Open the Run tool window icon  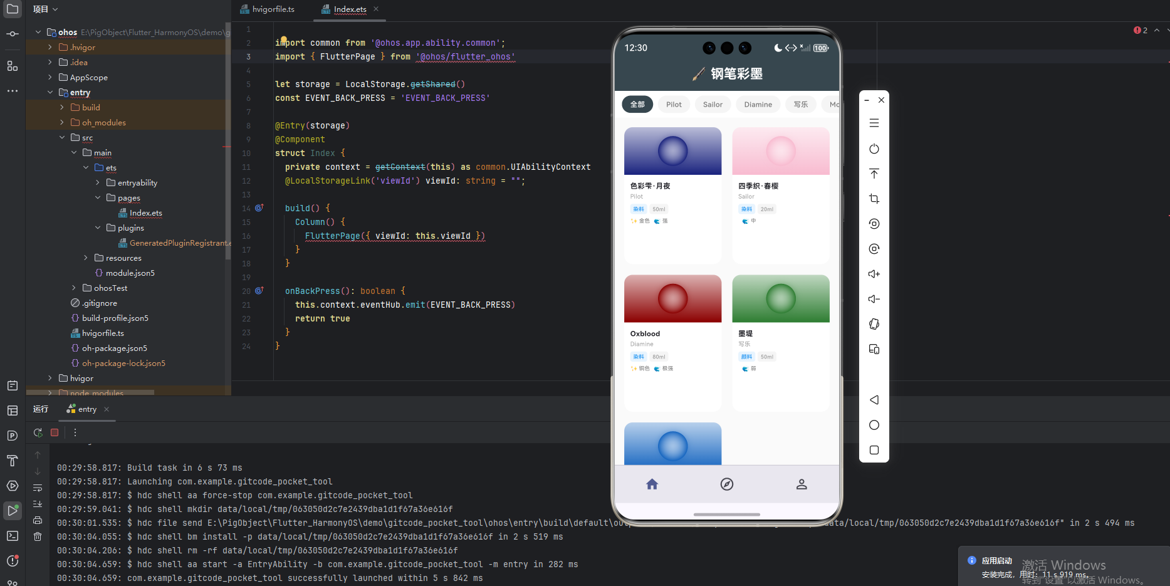(13, 510)
